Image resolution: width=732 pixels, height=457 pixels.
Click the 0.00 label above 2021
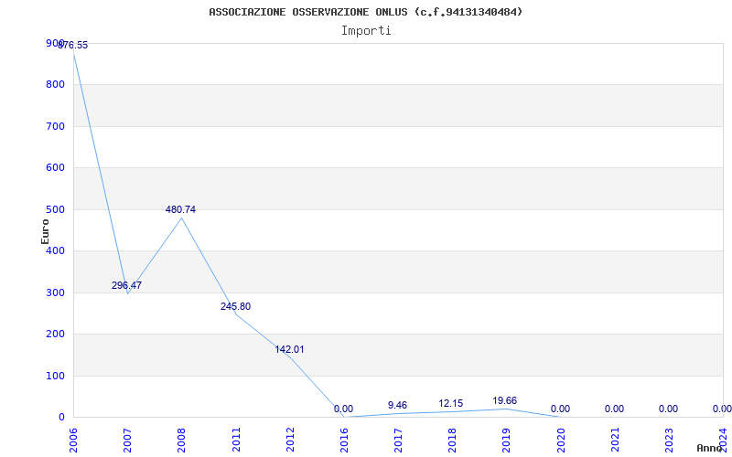(614, 409)
